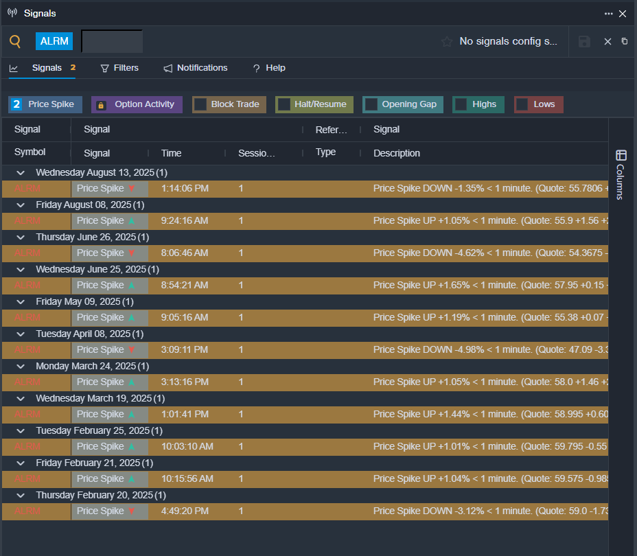This screenshot has width=637, height=556.
Task: Click the symbol search input field
Action: point(112,41)
